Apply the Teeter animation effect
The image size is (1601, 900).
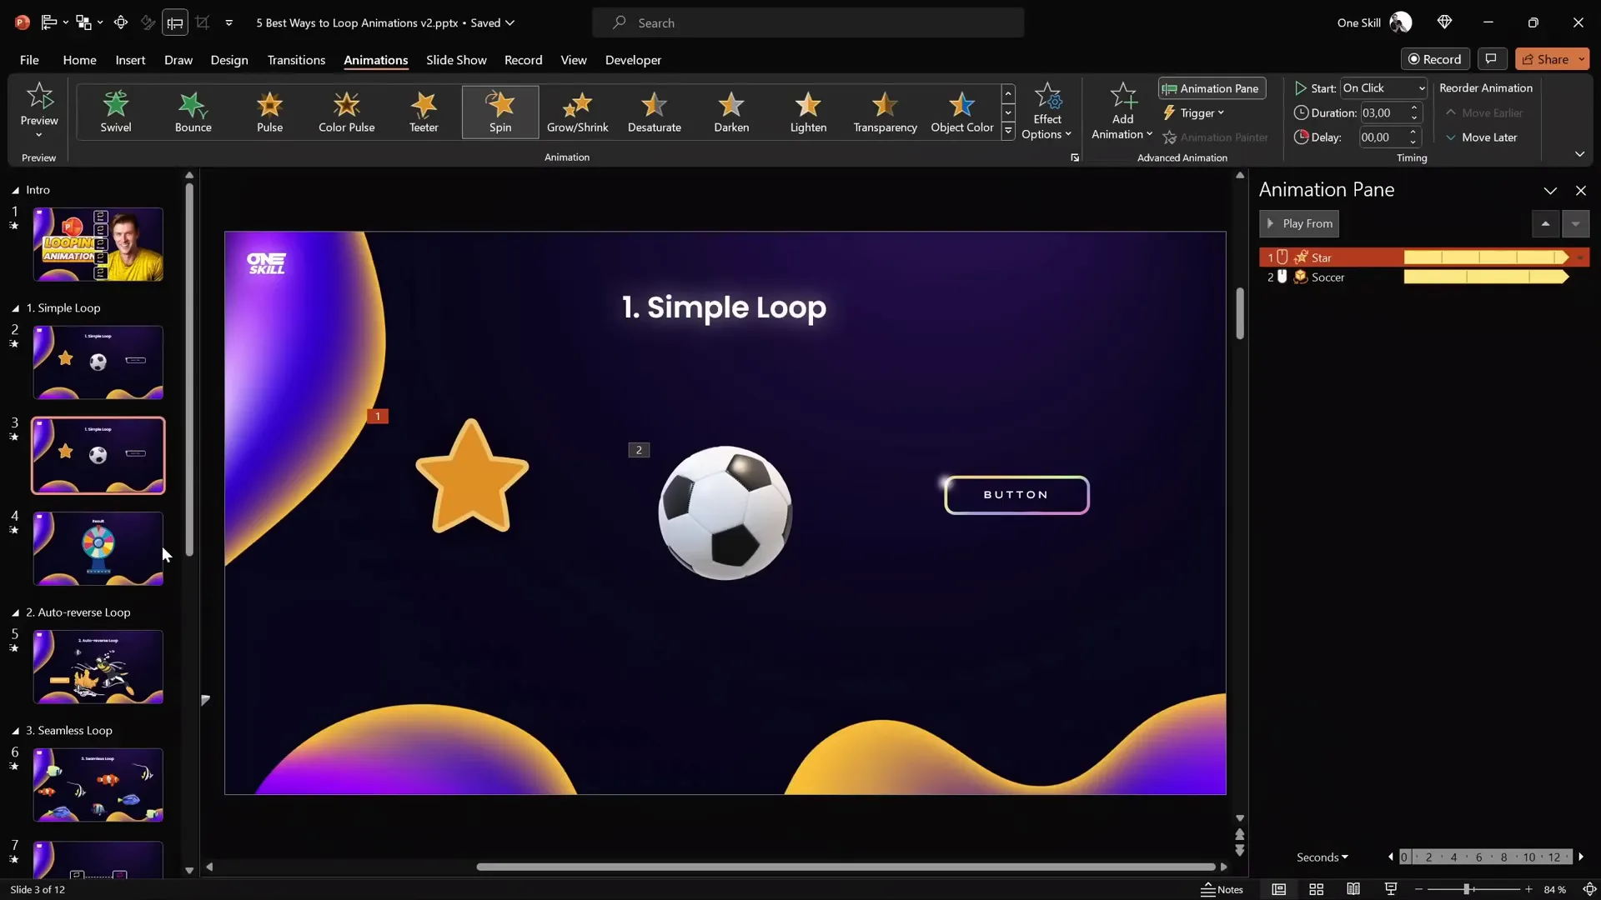tap(424, 112)
